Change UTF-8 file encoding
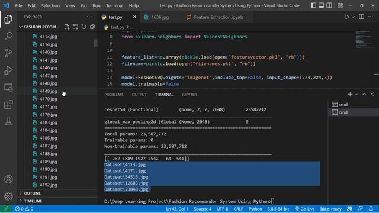 [223, 209]
